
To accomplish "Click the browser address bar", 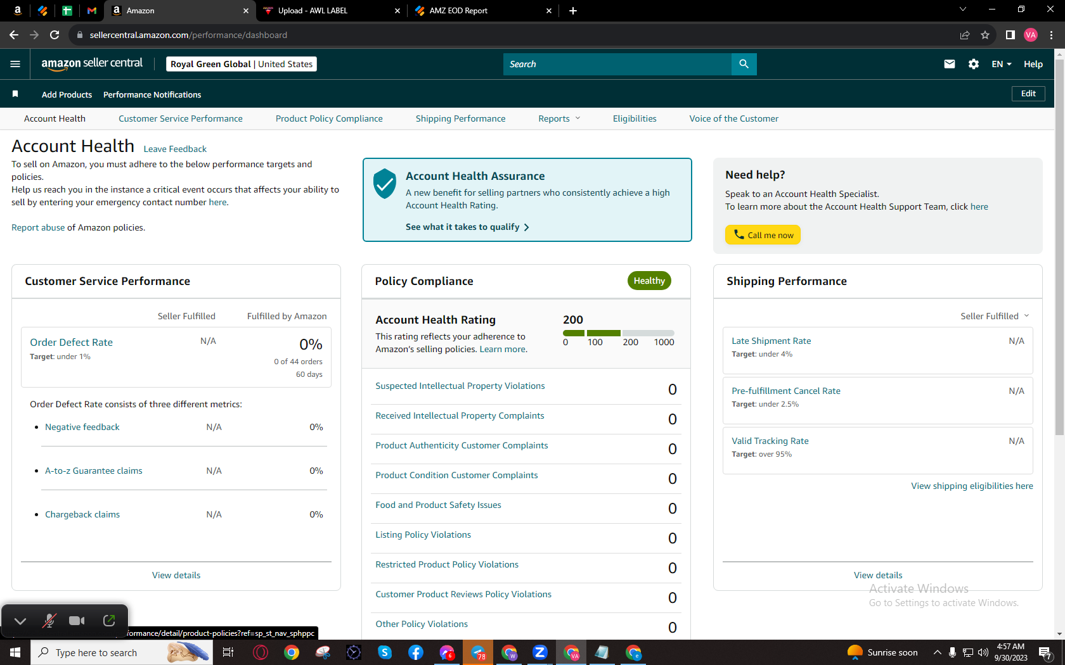I will click(x=513, y=35).
